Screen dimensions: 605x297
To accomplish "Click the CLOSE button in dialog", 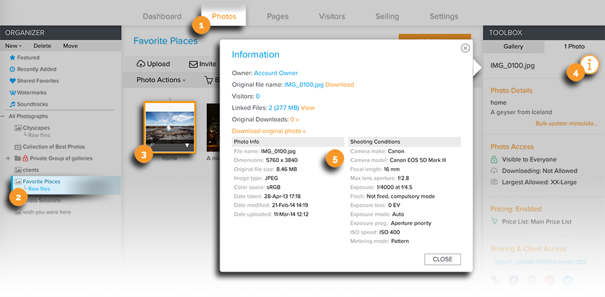I will tap(443, 259).
